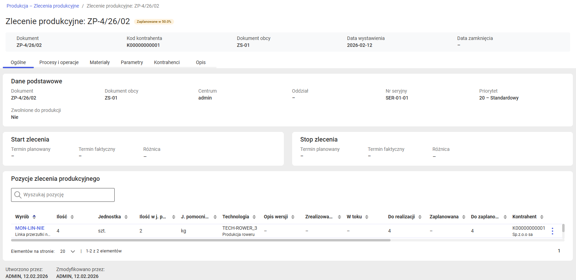Viewport: 576px width, 280px height.
Task: Sort by Jednostka column arrows
Action: click(x=126, y=217)
